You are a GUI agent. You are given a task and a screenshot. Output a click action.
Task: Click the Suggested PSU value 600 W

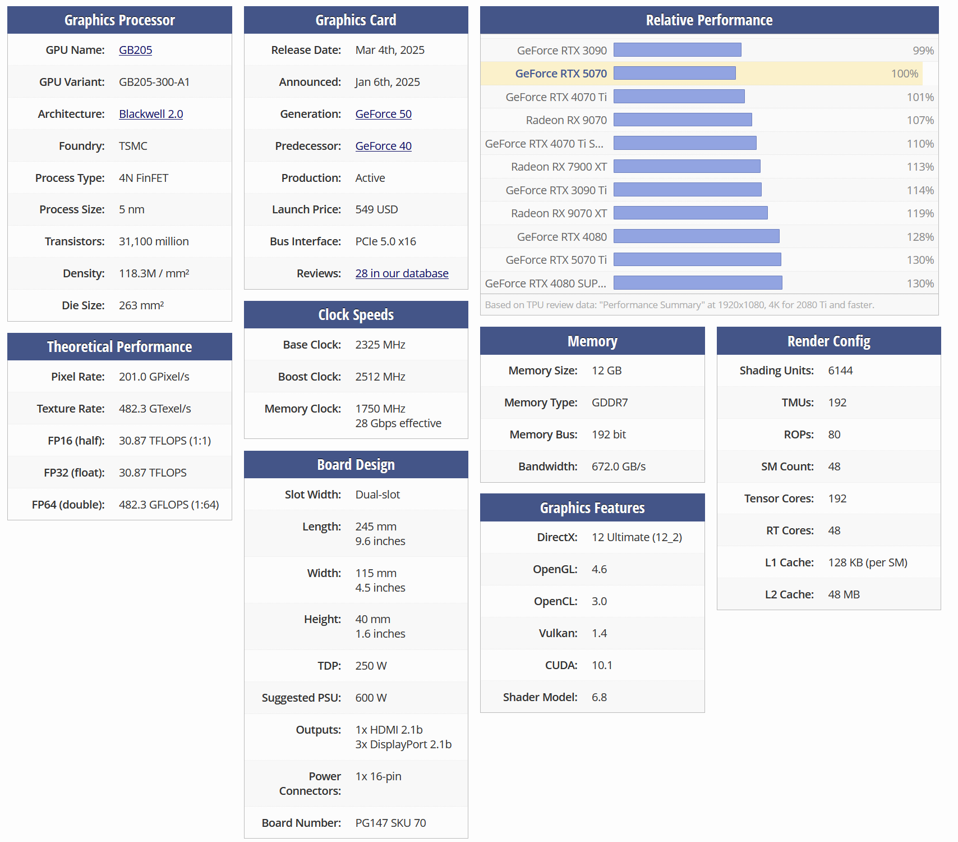tap(371, 698)
